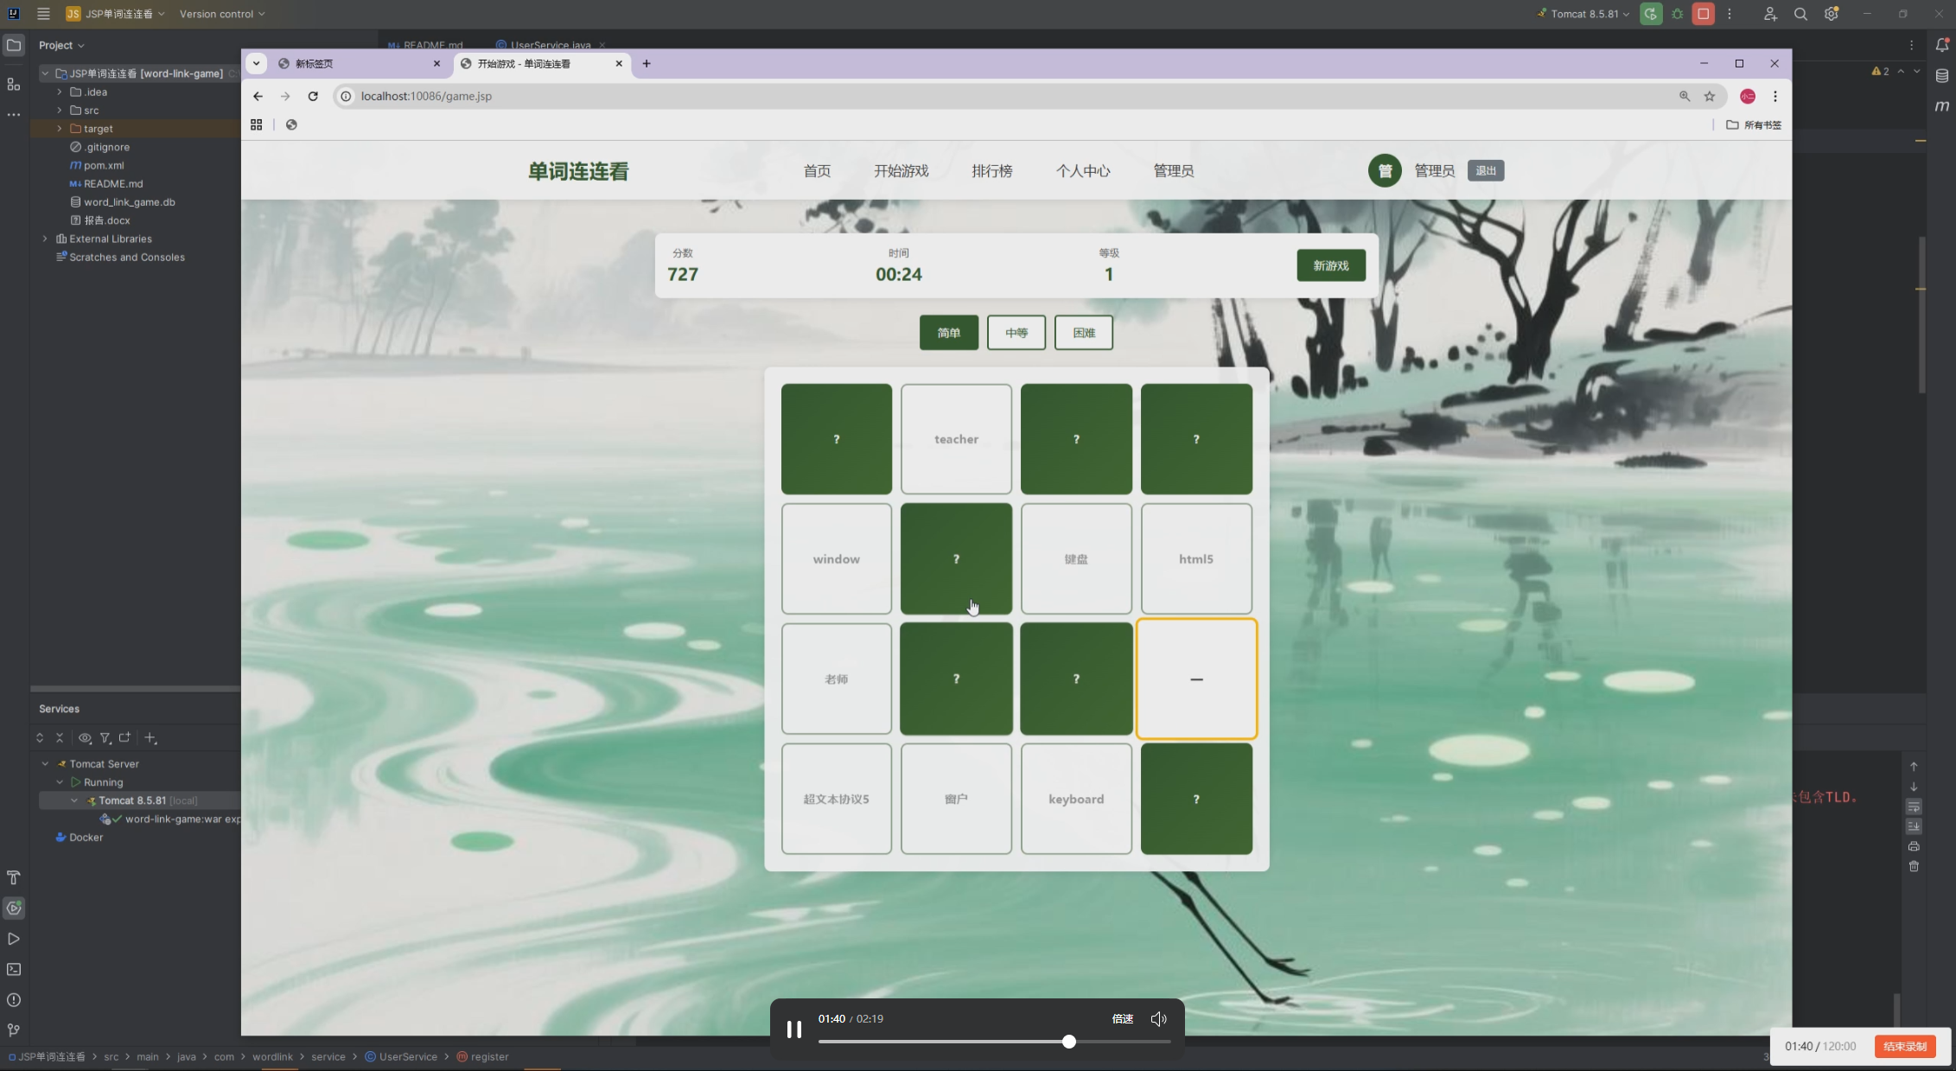Select the 中等 difficulty option
The height and width of the screenshot is (1071, 1956).
click(x=1016, y=333)
